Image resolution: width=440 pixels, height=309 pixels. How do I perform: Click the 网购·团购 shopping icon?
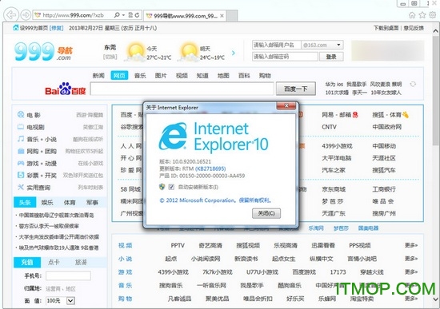click(21, 151)
